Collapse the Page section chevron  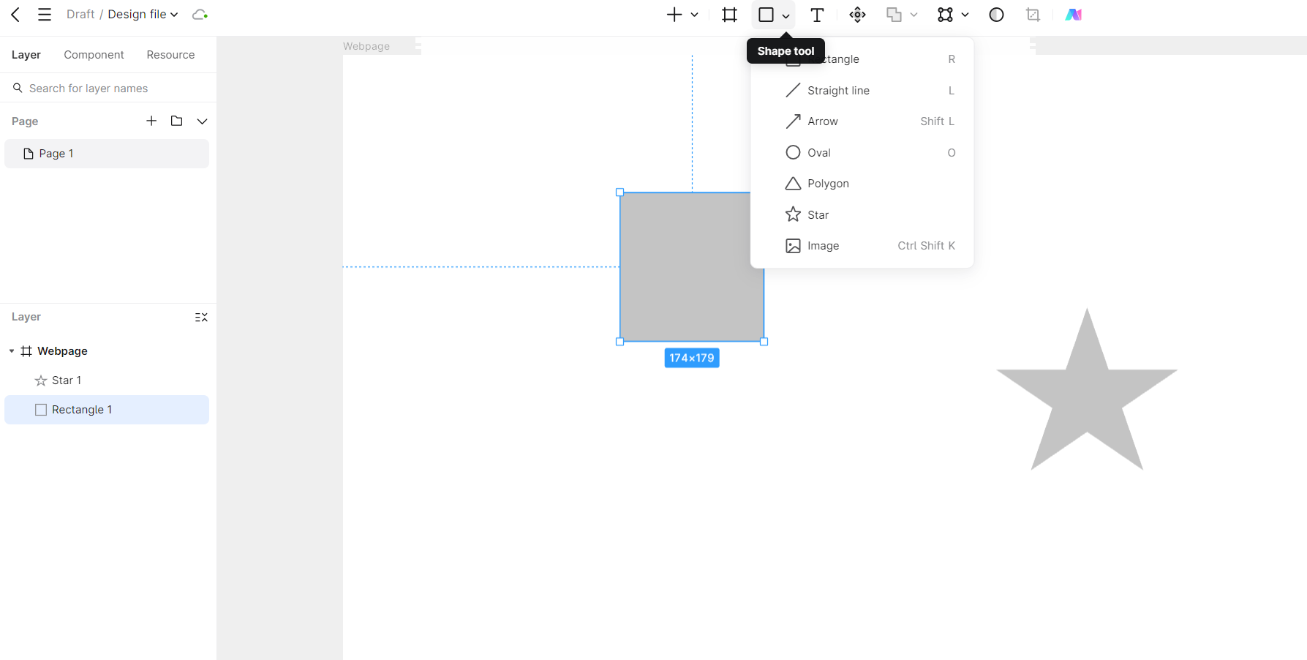(202, 121)
